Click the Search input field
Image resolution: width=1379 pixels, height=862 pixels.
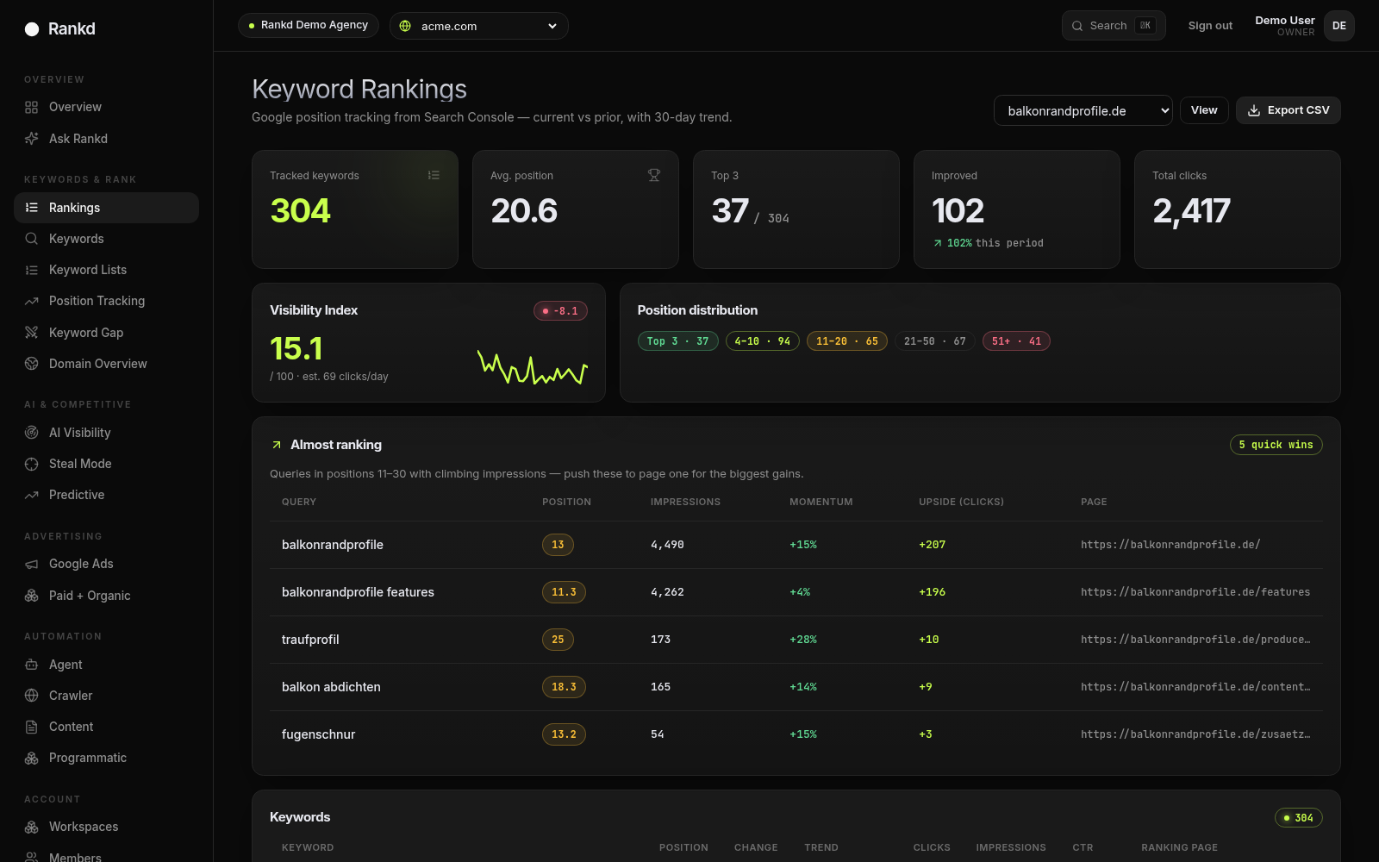[1114, 26]
